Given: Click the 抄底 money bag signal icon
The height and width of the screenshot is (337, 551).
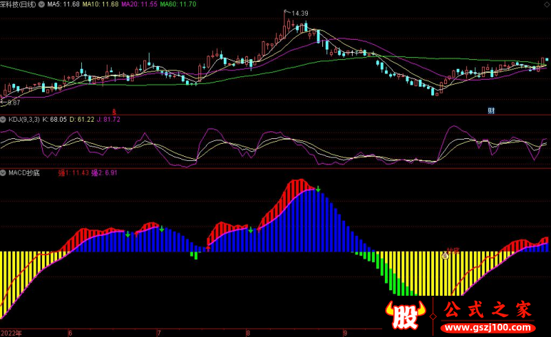Looking at the screenshot, I should pyautogui.click(x=446, y=255).
